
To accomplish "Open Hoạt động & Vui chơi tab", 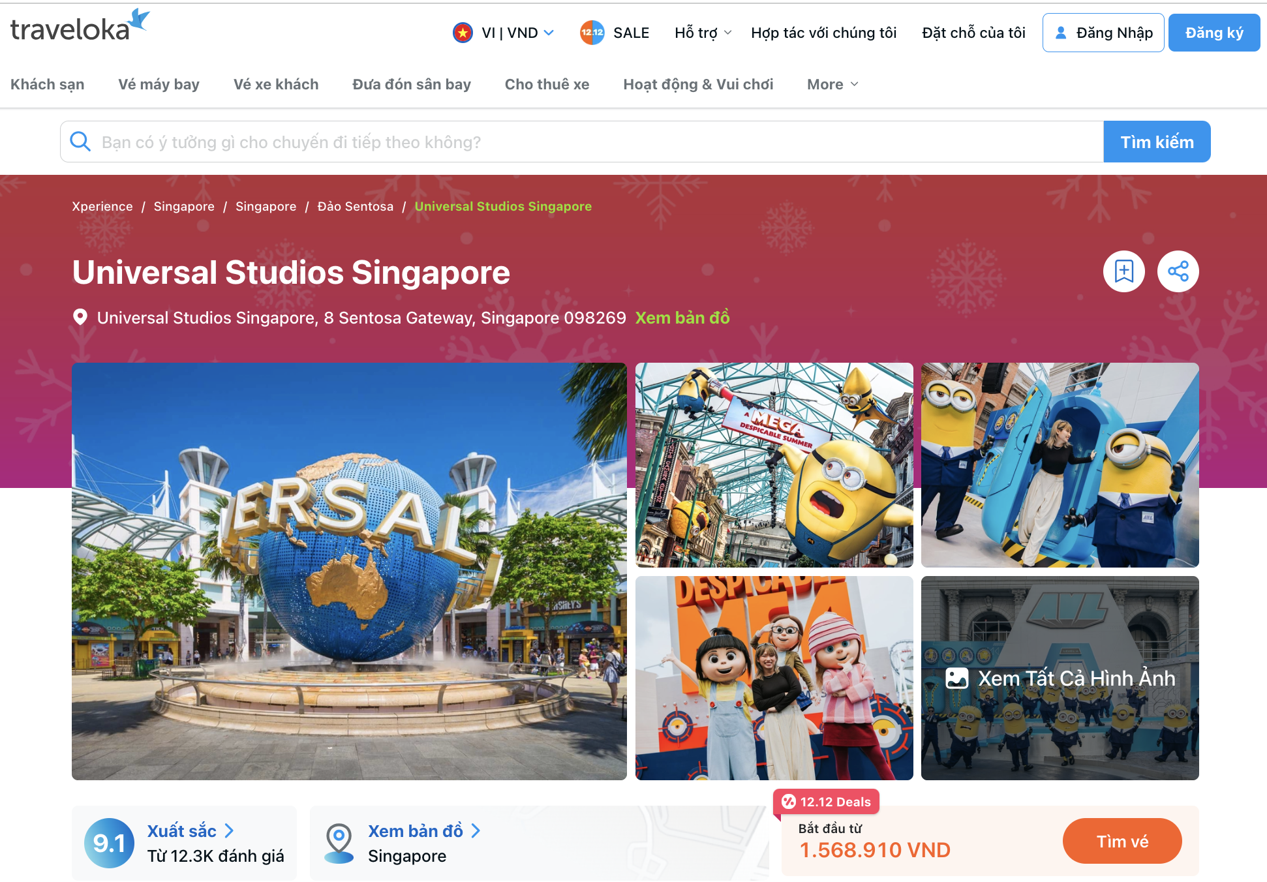I will (698, 84).
